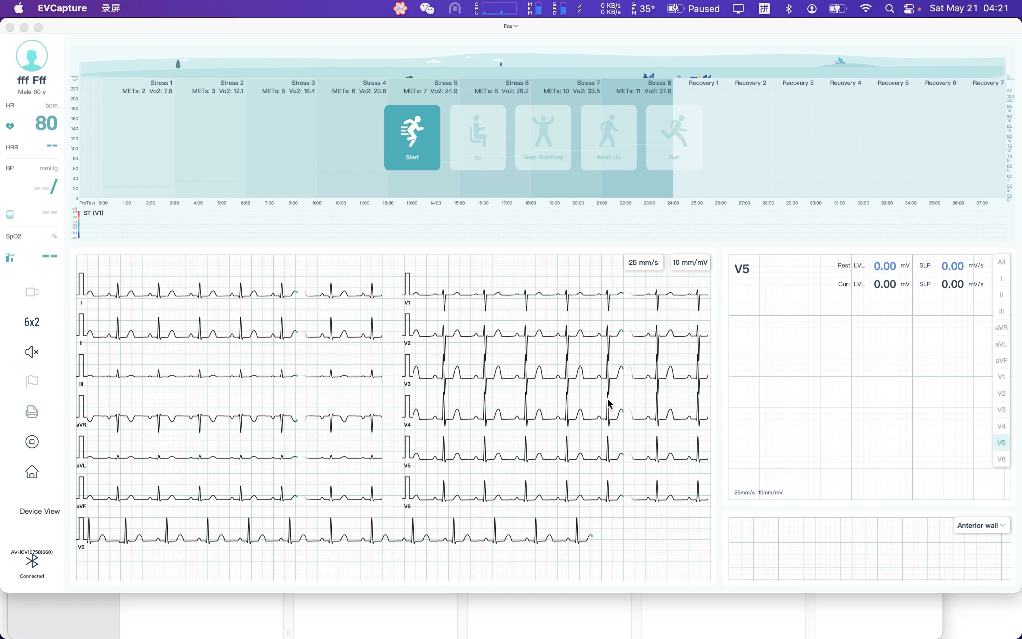Click the heart rate heart icon
Viewport: 1022px width, 639px height.
(10, 126)
